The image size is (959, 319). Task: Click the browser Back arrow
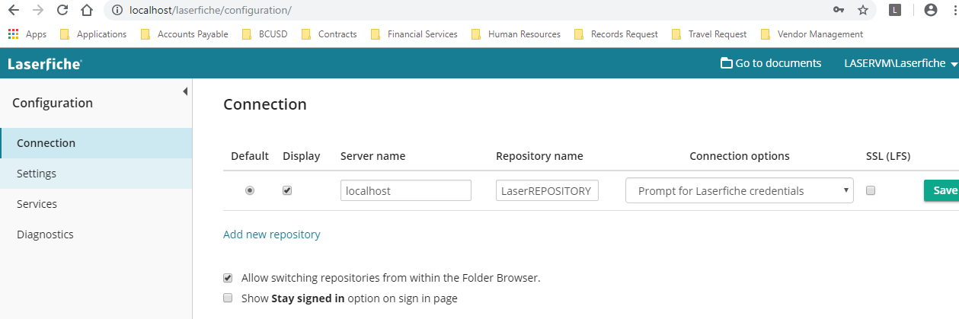pyautogui.click(x=13, y=11)
